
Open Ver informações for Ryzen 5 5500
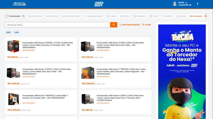103,50
